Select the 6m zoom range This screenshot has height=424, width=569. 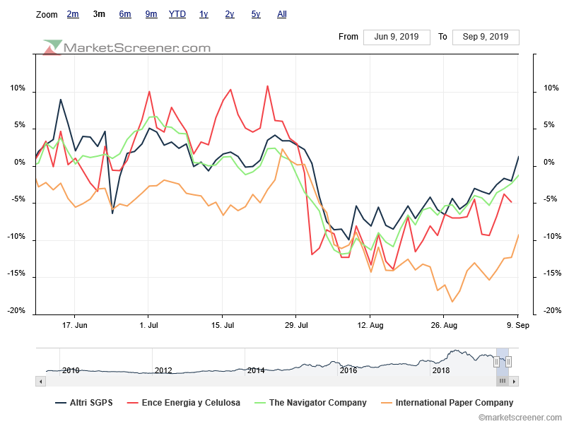pyautogui.click(x=125, y=14)
